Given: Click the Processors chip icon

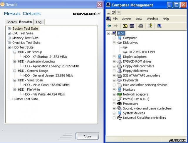Looking at the screenshot, I should (120, 104).
